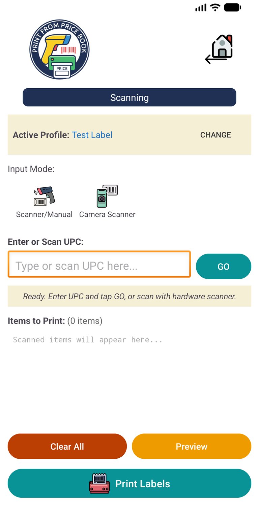Screen dimensions: 259x516
Task: Tap the Wi-Fi status icon
Action: pyautogui.click(x=215, y=7)
